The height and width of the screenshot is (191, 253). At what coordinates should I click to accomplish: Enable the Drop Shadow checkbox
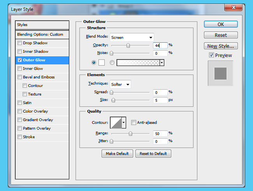pyautogui.click(x=19, y=43)
